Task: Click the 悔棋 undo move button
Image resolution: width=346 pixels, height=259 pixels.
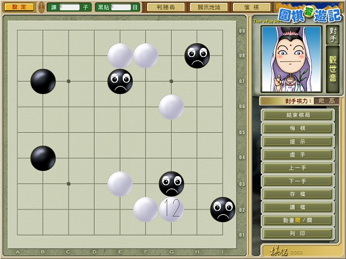Action: 298,128
